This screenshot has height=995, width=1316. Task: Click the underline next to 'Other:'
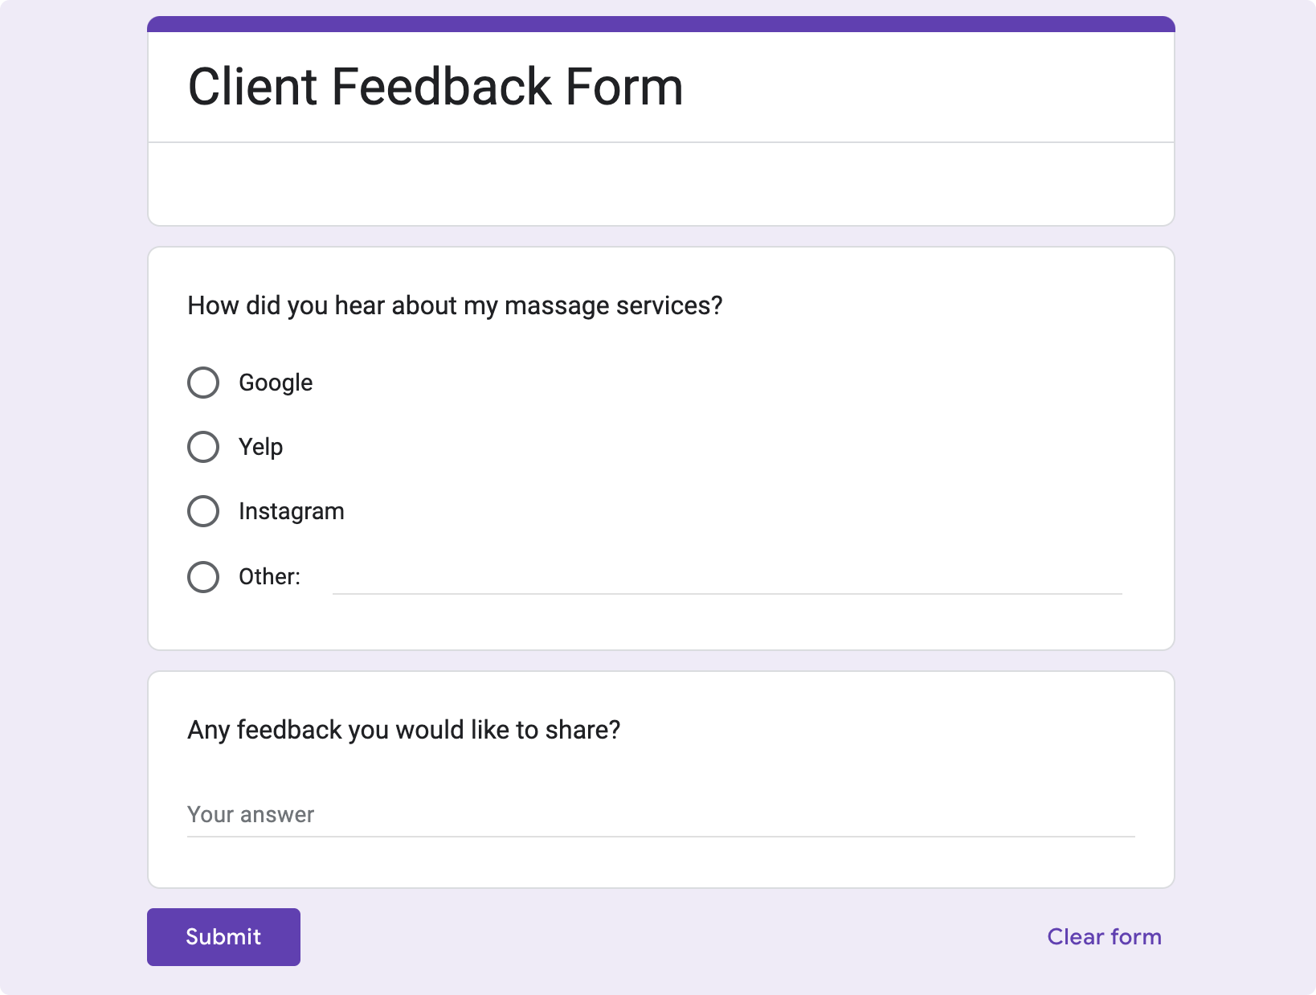pos(727,594)
